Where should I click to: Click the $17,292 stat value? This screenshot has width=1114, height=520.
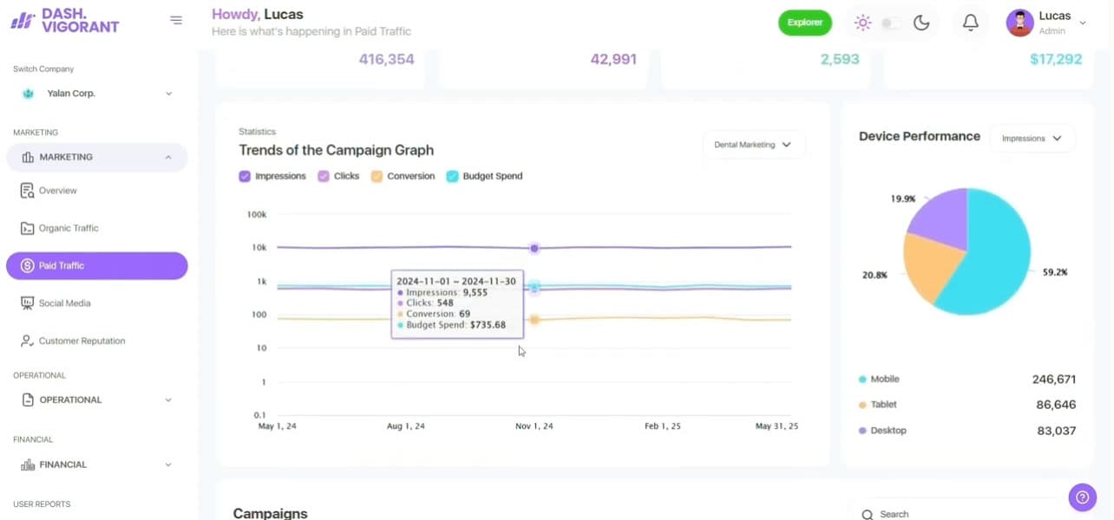[1056, 60]
